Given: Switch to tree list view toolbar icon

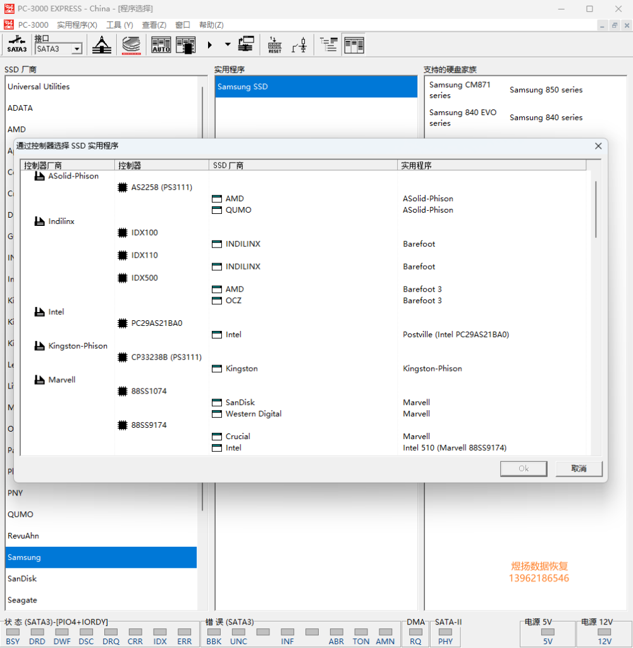Looking at the screenshot, I should point(329,45).
